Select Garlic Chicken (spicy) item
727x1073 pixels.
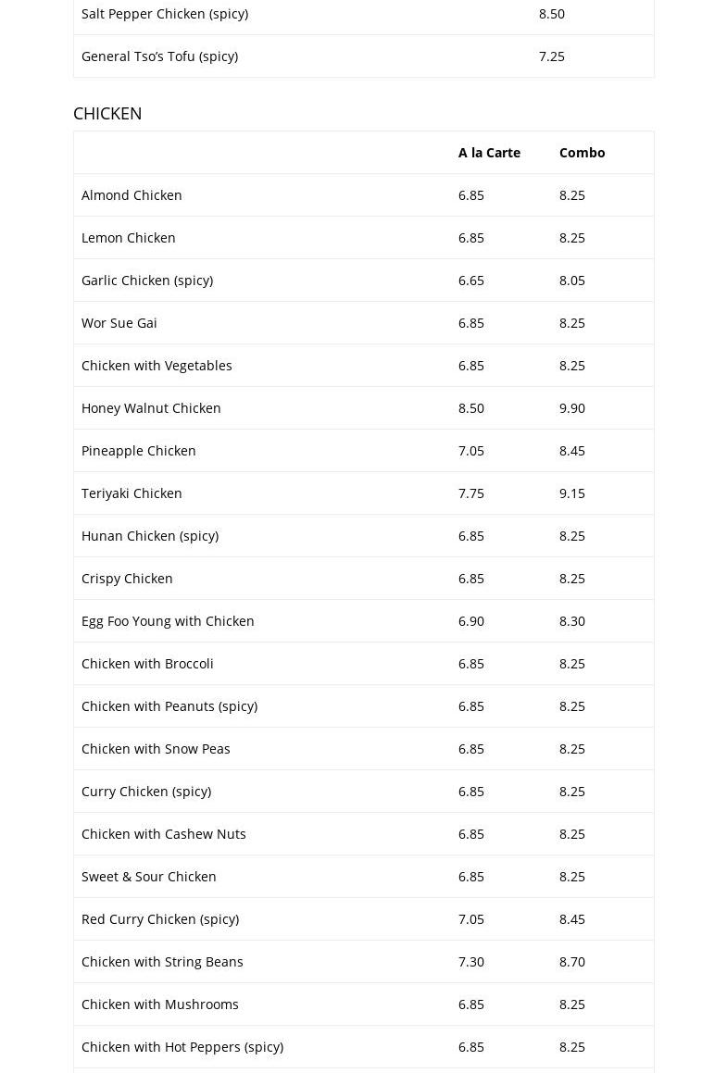tap(147, 280)
